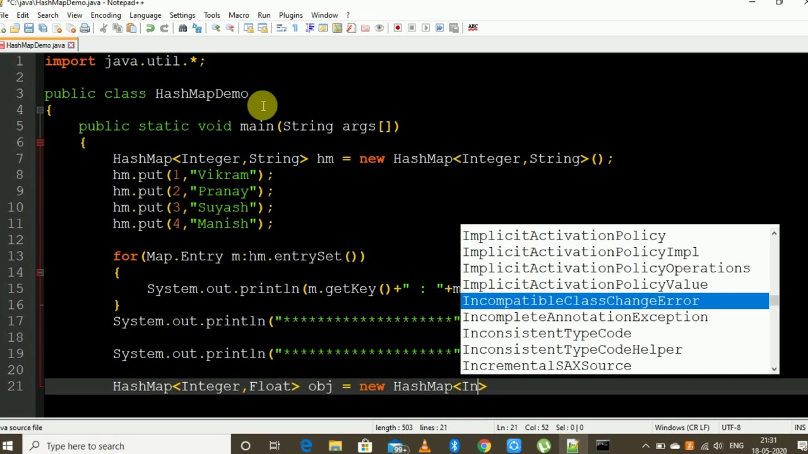Open Task View on the taskbar
808x454 pixels.
point(275,446)
